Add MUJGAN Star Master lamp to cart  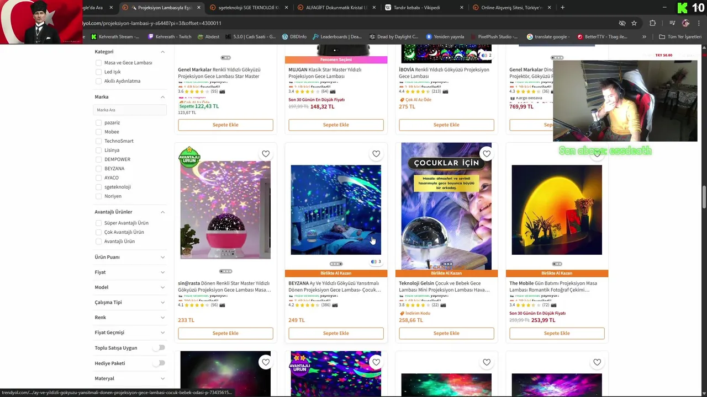coord(336,125)
